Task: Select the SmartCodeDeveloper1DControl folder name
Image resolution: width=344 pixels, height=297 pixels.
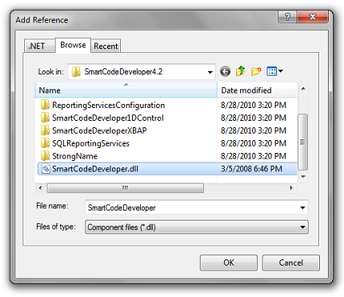Action: point(108,118)
